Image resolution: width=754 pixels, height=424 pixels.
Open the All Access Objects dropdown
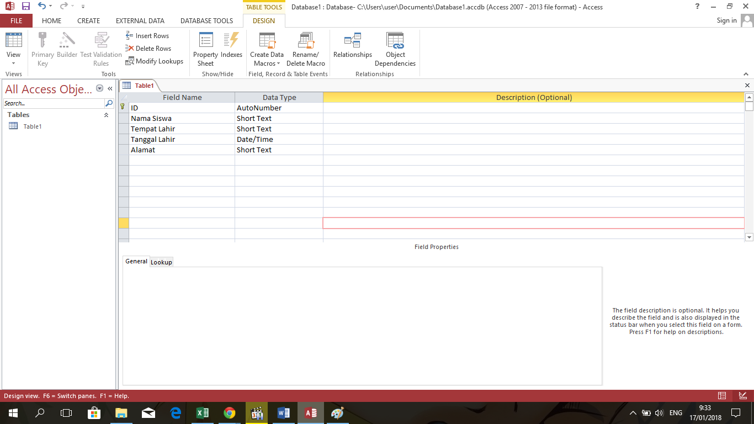point(99,88)
